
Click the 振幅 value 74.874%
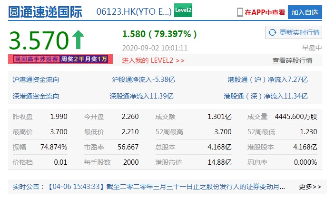point(54,147)
